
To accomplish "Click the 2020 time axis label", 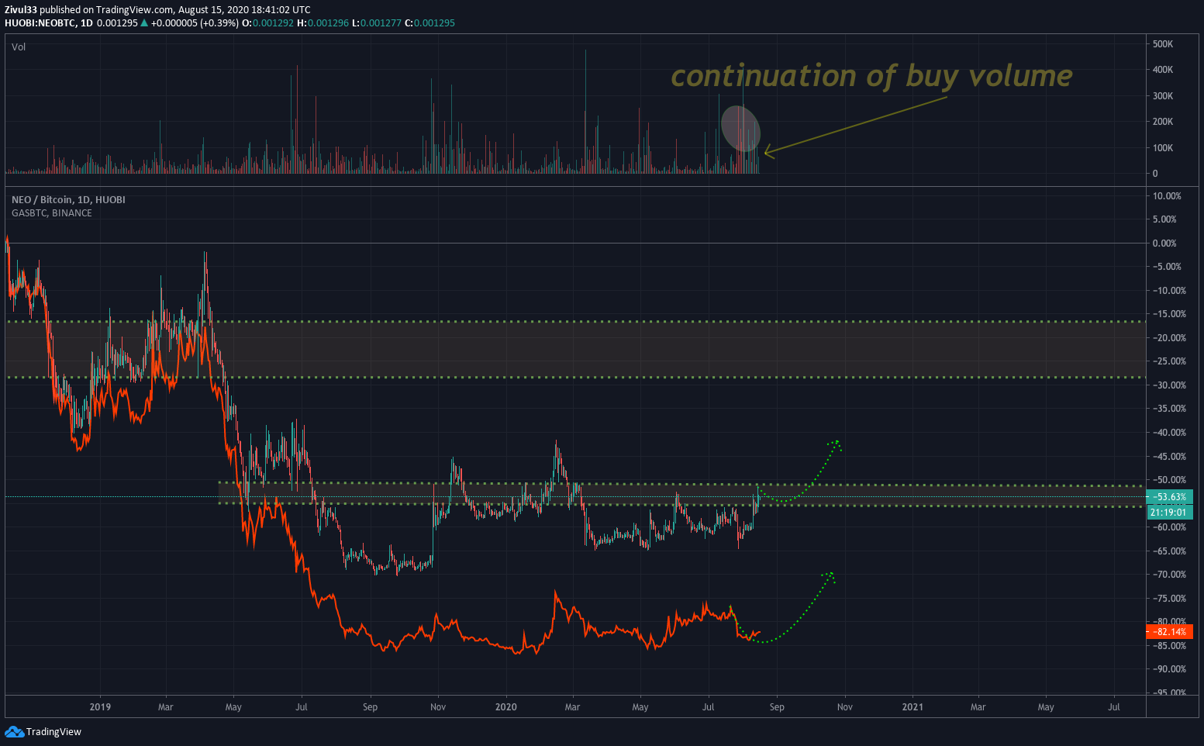I will click(x=505, y=707).
